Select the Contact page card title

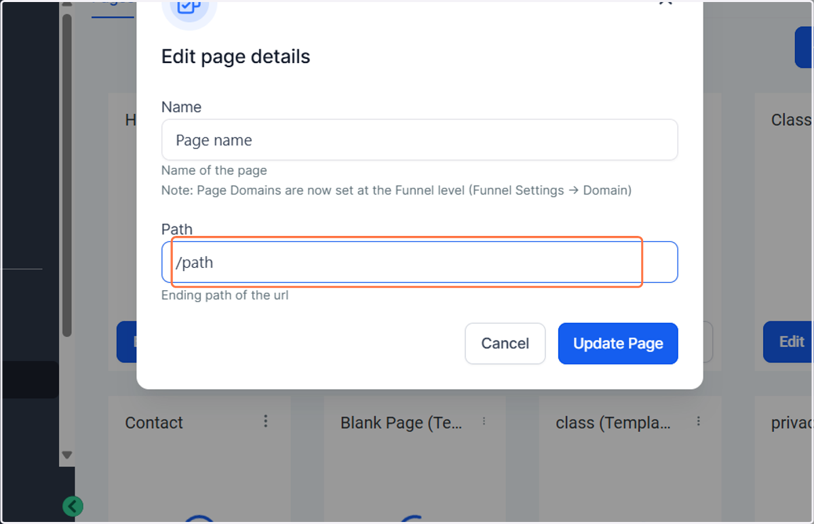[154, 423]
